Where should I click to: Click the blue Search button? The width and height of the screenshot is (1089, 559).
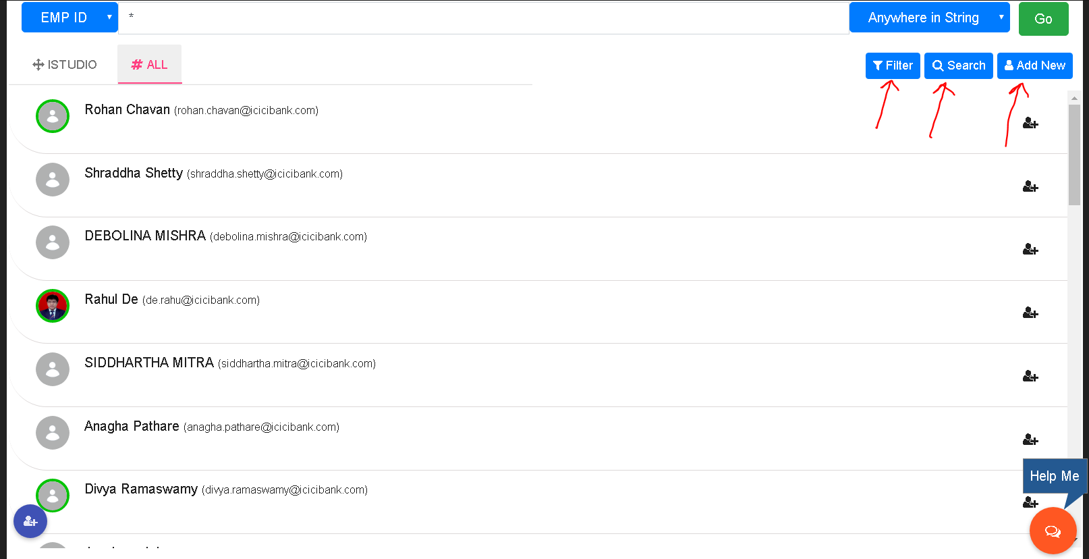pyautogui.click(x=959, y=65)
